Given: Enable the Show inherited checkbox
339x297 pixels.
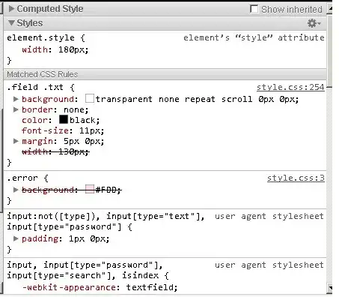Looking at the screenshot, I should click(x=254, y=9).
